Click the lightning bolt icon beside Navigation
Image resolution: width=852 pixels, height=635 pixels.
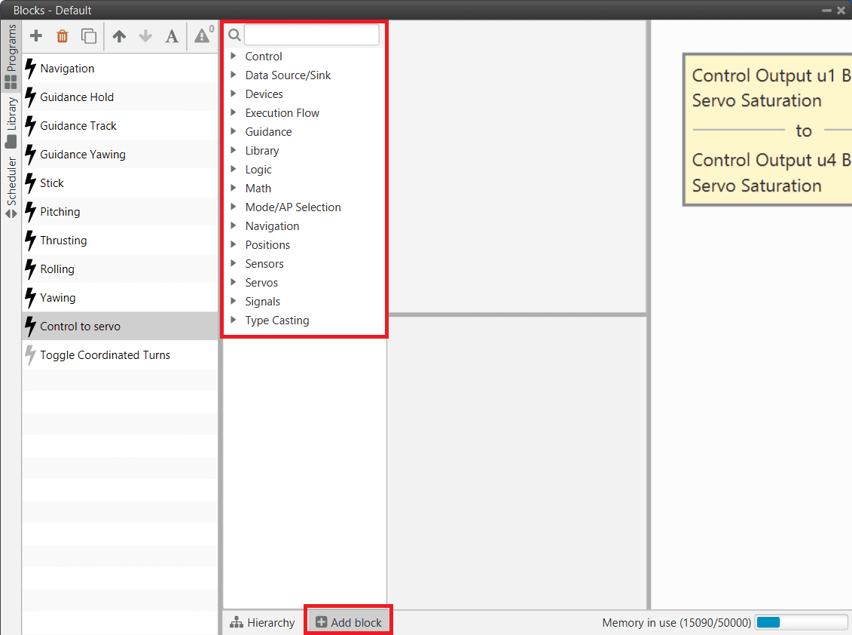point(31,69)
